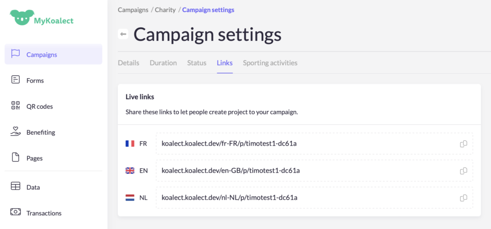Viewport: 491px width, 229px height.
Task: Click the back arrow beside Campaign settings
Action: coord(123,34)
